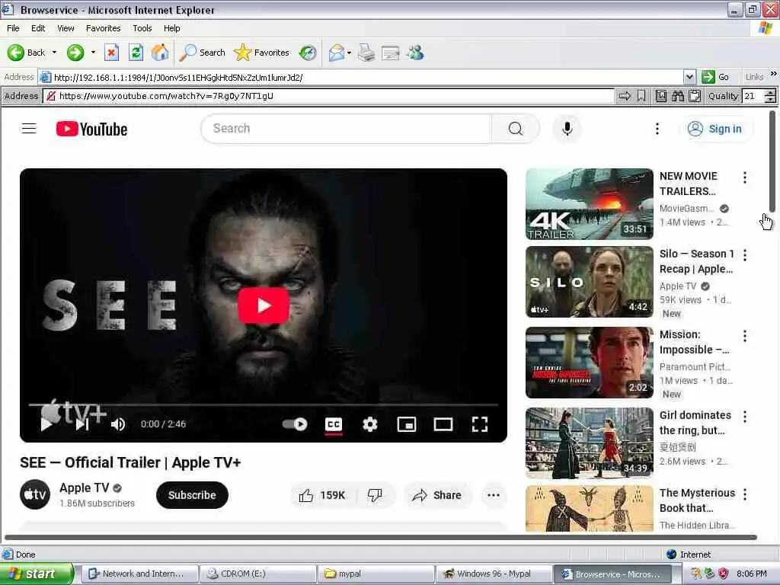Open the Help menu
Viewport: 780px width, 585px height.
tap(171, 28)
